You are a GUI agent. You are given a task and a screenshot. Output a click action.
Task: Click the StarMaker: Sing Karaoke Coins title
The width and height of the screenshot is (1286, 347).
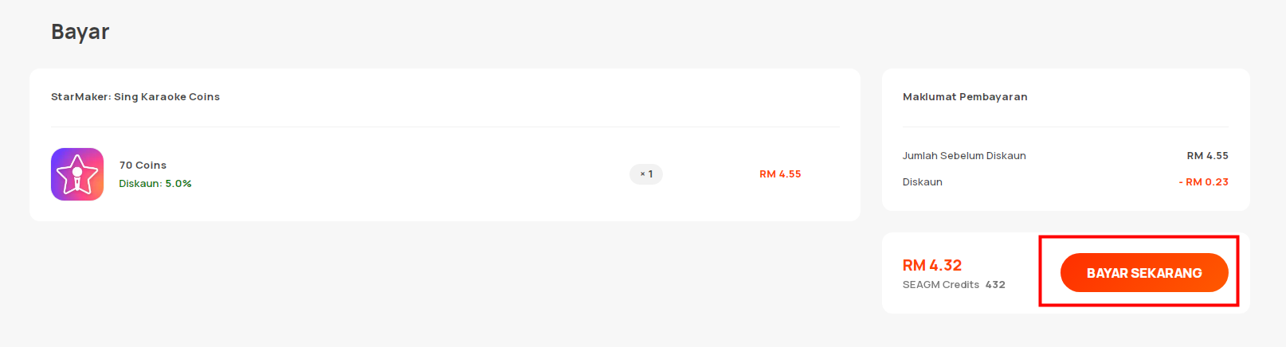(x=135, y=97)
